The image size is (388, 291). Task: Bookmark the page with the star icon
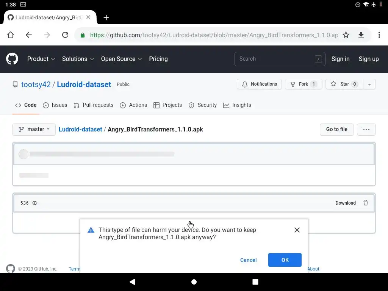pos(346,35)
